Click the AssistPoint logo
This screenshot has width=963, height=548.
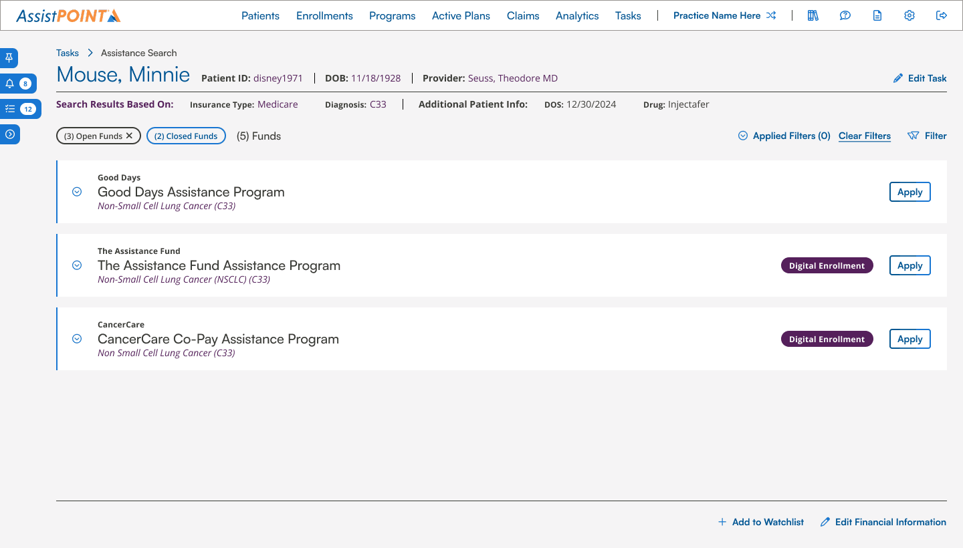(x=68, y=15)
